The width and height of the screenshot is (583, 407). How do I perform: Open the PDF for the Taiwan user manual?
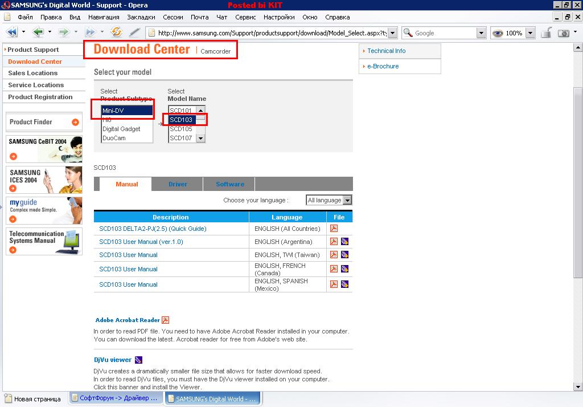coord(334,254)
